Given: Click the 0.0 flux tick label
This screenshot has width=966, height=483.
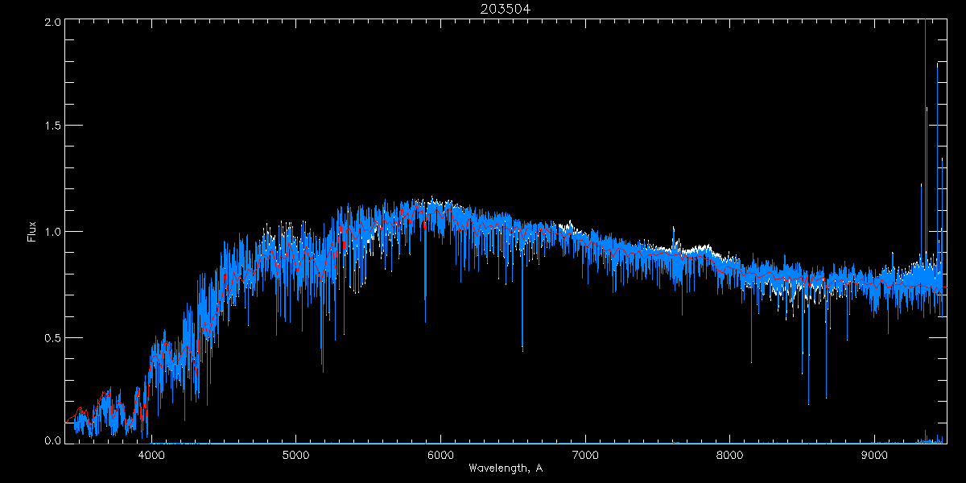Looking at the screenshot, I should (x=53, y=440).
